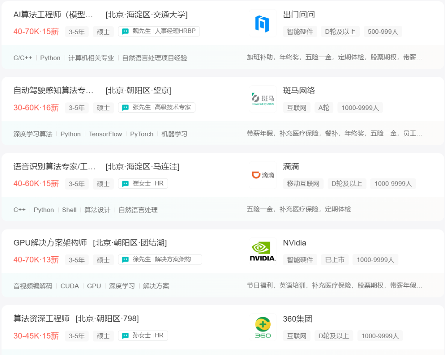Click 出门问问 benefits starting 加班补助
Screen dimensions: 445x355
coord(334,57)
